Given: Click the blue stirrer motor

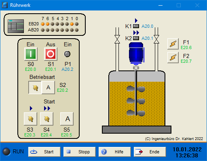Looking at the screenshot, I should [x=136, y=53].
